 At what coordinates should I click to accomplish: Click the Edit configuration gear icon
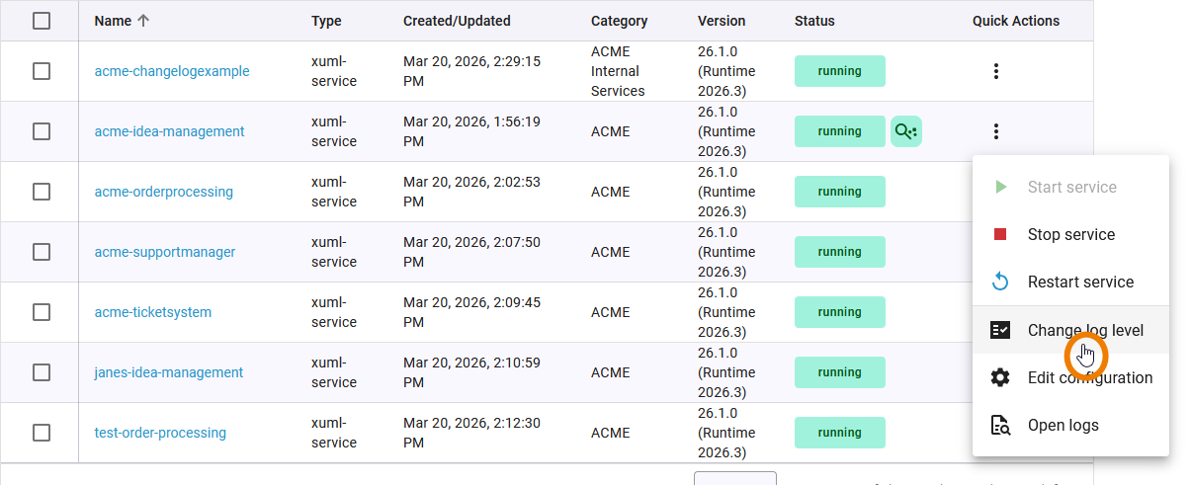point(1000,377)
